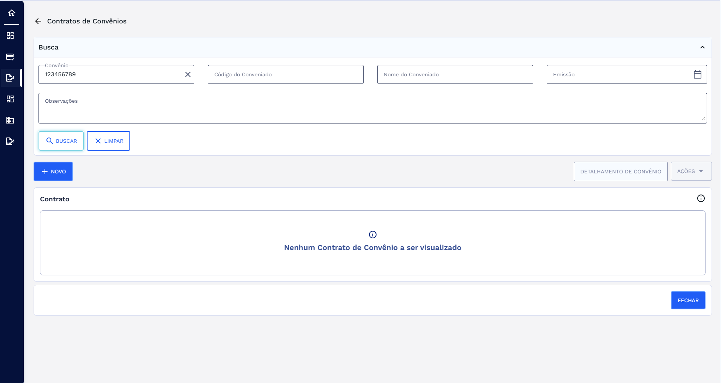Clear the Convênio field with X icon
The image size is (721, 383).
[x=188, y=74]
